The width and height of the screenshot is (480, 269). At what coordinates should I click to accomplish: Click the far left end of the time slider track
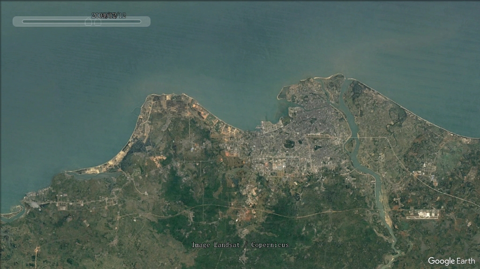click(23, 22)
